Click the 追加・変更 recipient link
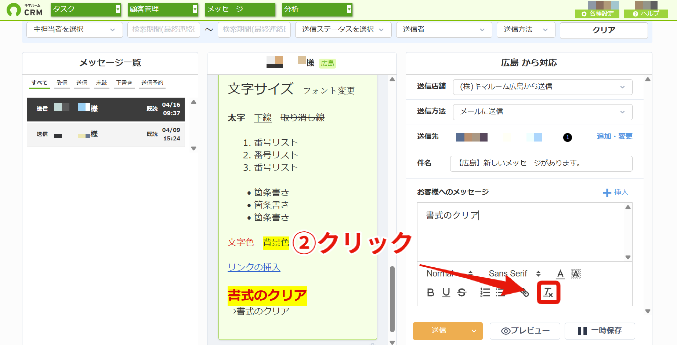The image size is (677, 345). tap(615, 136)
